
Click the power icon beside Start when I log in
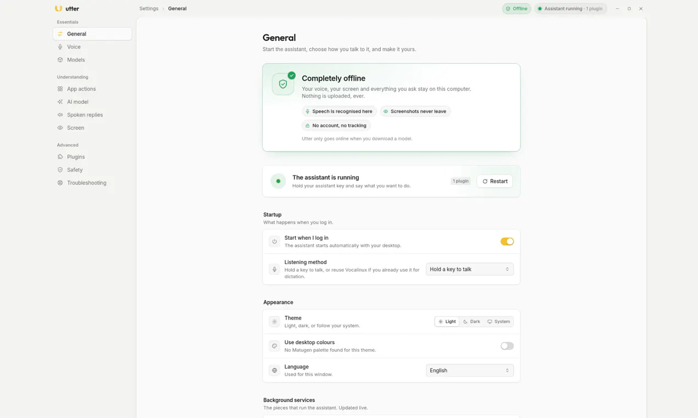pos(274,241)
